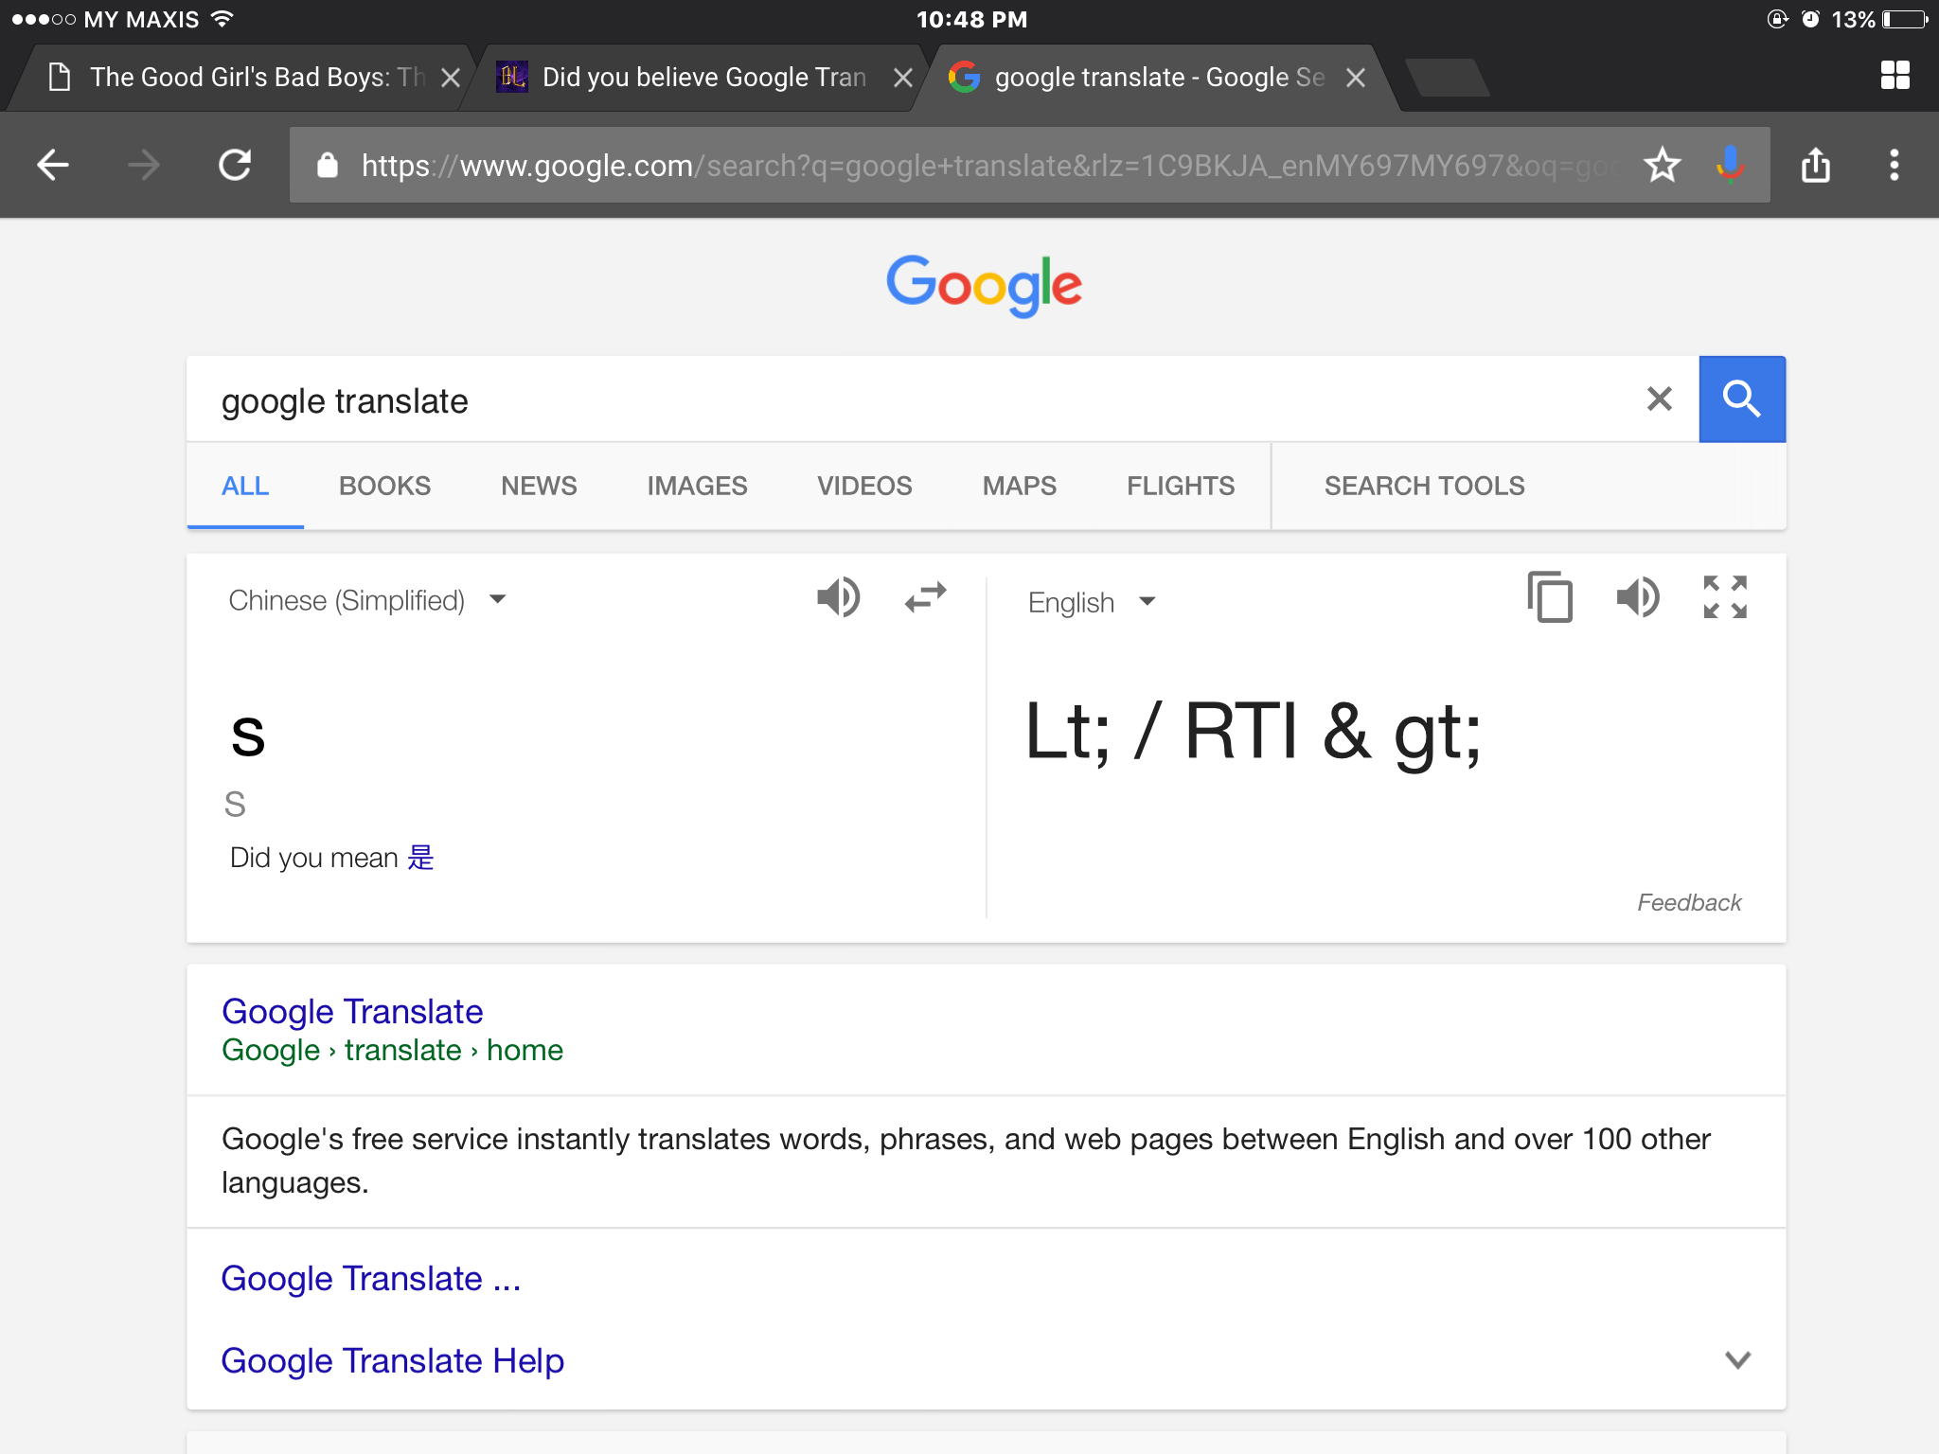Select the ALL search tab
The width and height of the screenshot is (1939, 1454).
coord(245,486)
